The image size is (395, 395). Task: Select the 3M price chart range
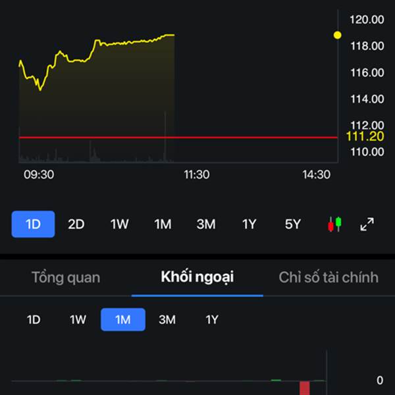[x=206, y=224]
